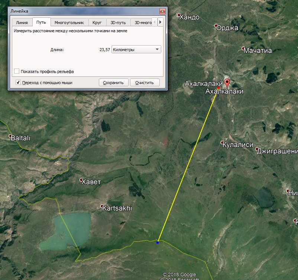298x280 pixels.
Task: Toggle Переход с помощью мыши checkbox
Action: pyautogui.click(x=18, y=83)
